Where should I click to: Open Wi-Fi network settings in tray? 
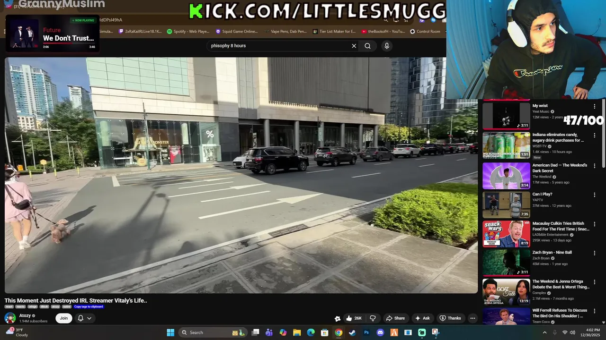565,332
